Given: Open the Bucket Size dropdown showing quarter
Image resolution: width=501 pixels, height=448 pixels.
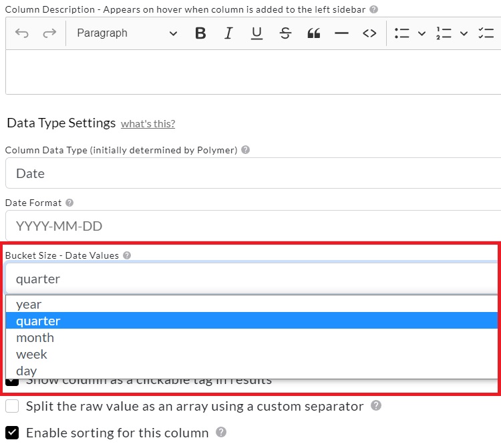Looking at the screenshot, I should click(x=253, y=279).
